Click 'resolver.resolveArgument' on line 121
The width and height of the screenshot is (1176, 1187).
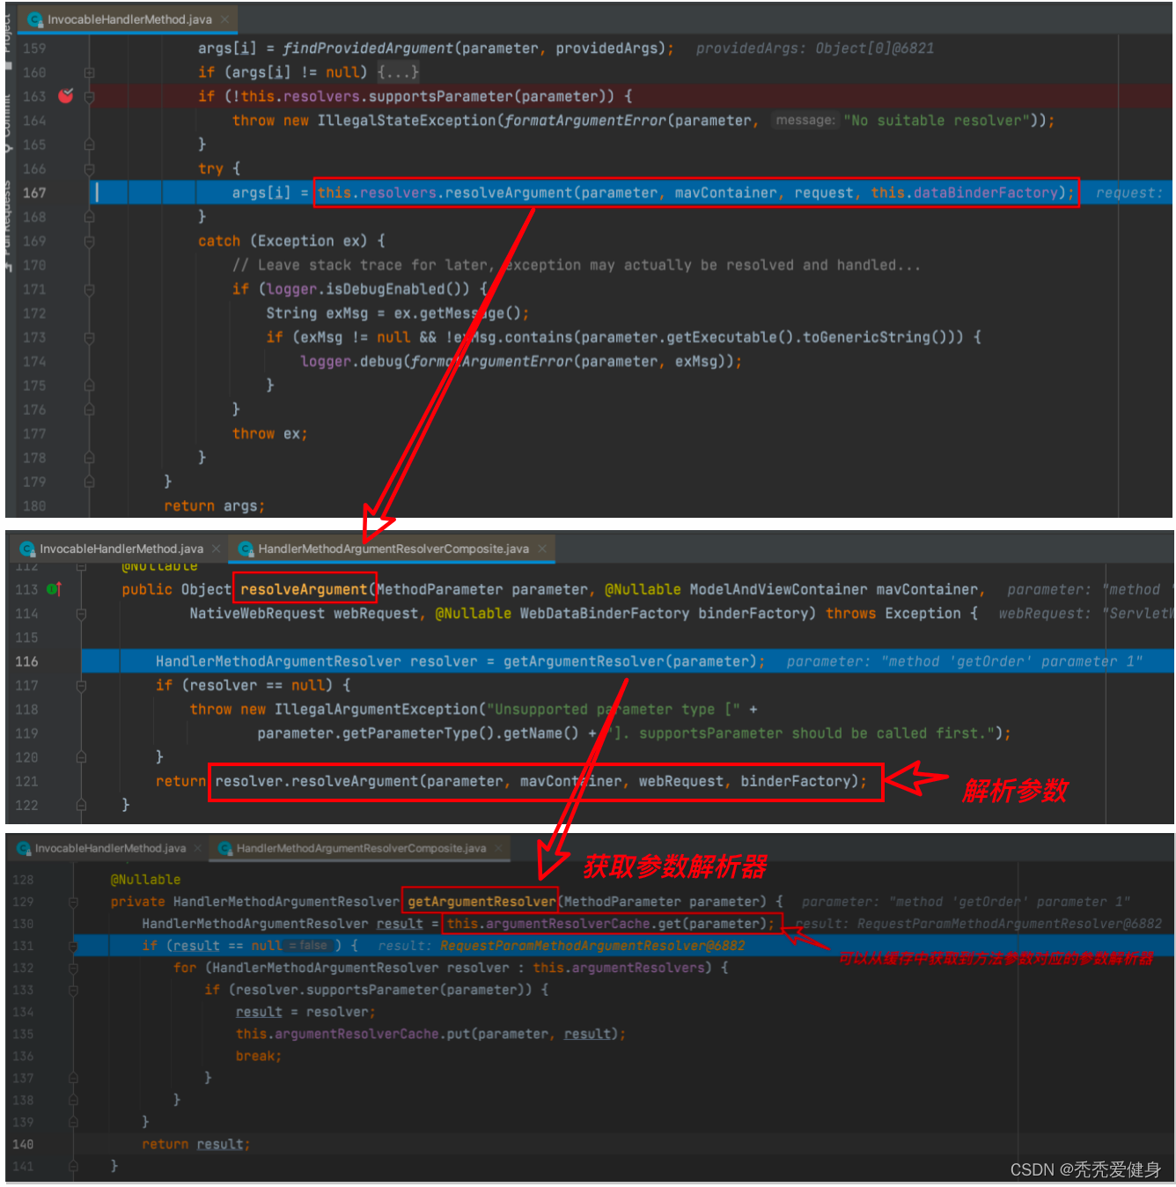[317, 781]
